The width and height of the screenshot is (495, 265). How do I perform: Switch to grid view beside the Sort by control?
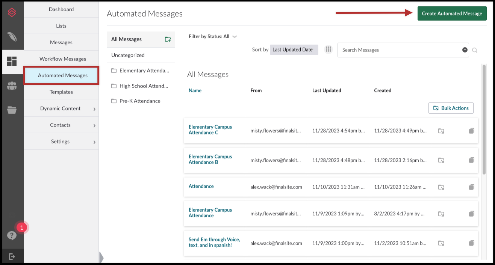(328, 49)
